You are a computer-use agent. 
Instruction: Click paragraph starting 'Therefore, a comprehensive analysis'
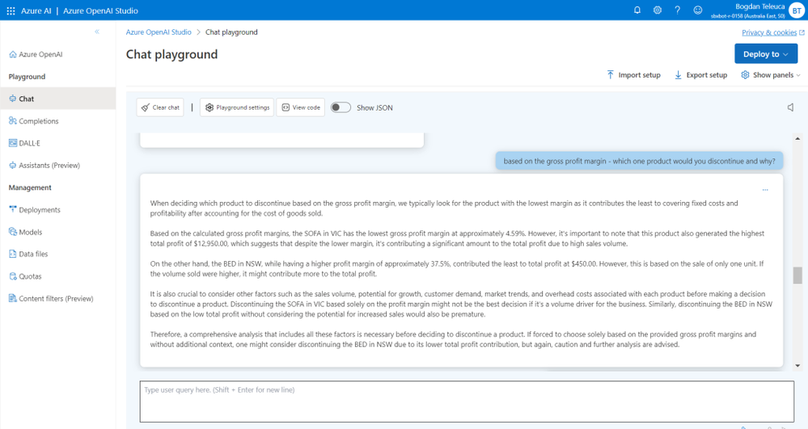click(x=453, y=339)
